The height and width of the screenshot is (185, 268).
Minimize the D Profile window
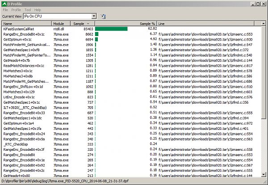(x=253, y=4)
